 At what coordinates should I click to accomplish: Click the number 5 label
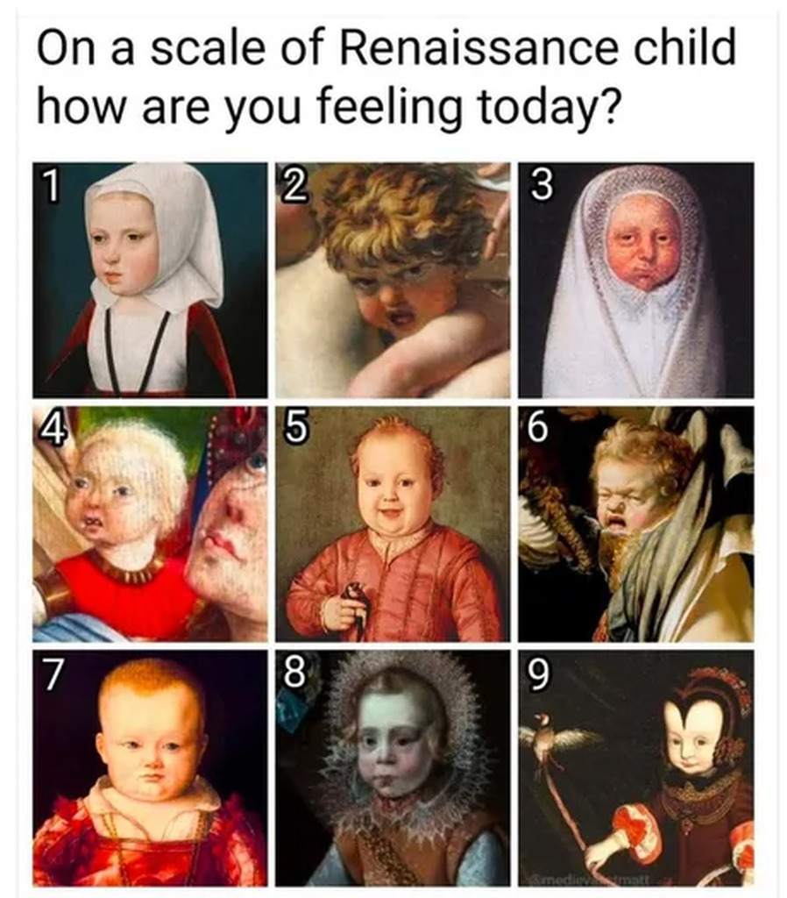[294, 430]
